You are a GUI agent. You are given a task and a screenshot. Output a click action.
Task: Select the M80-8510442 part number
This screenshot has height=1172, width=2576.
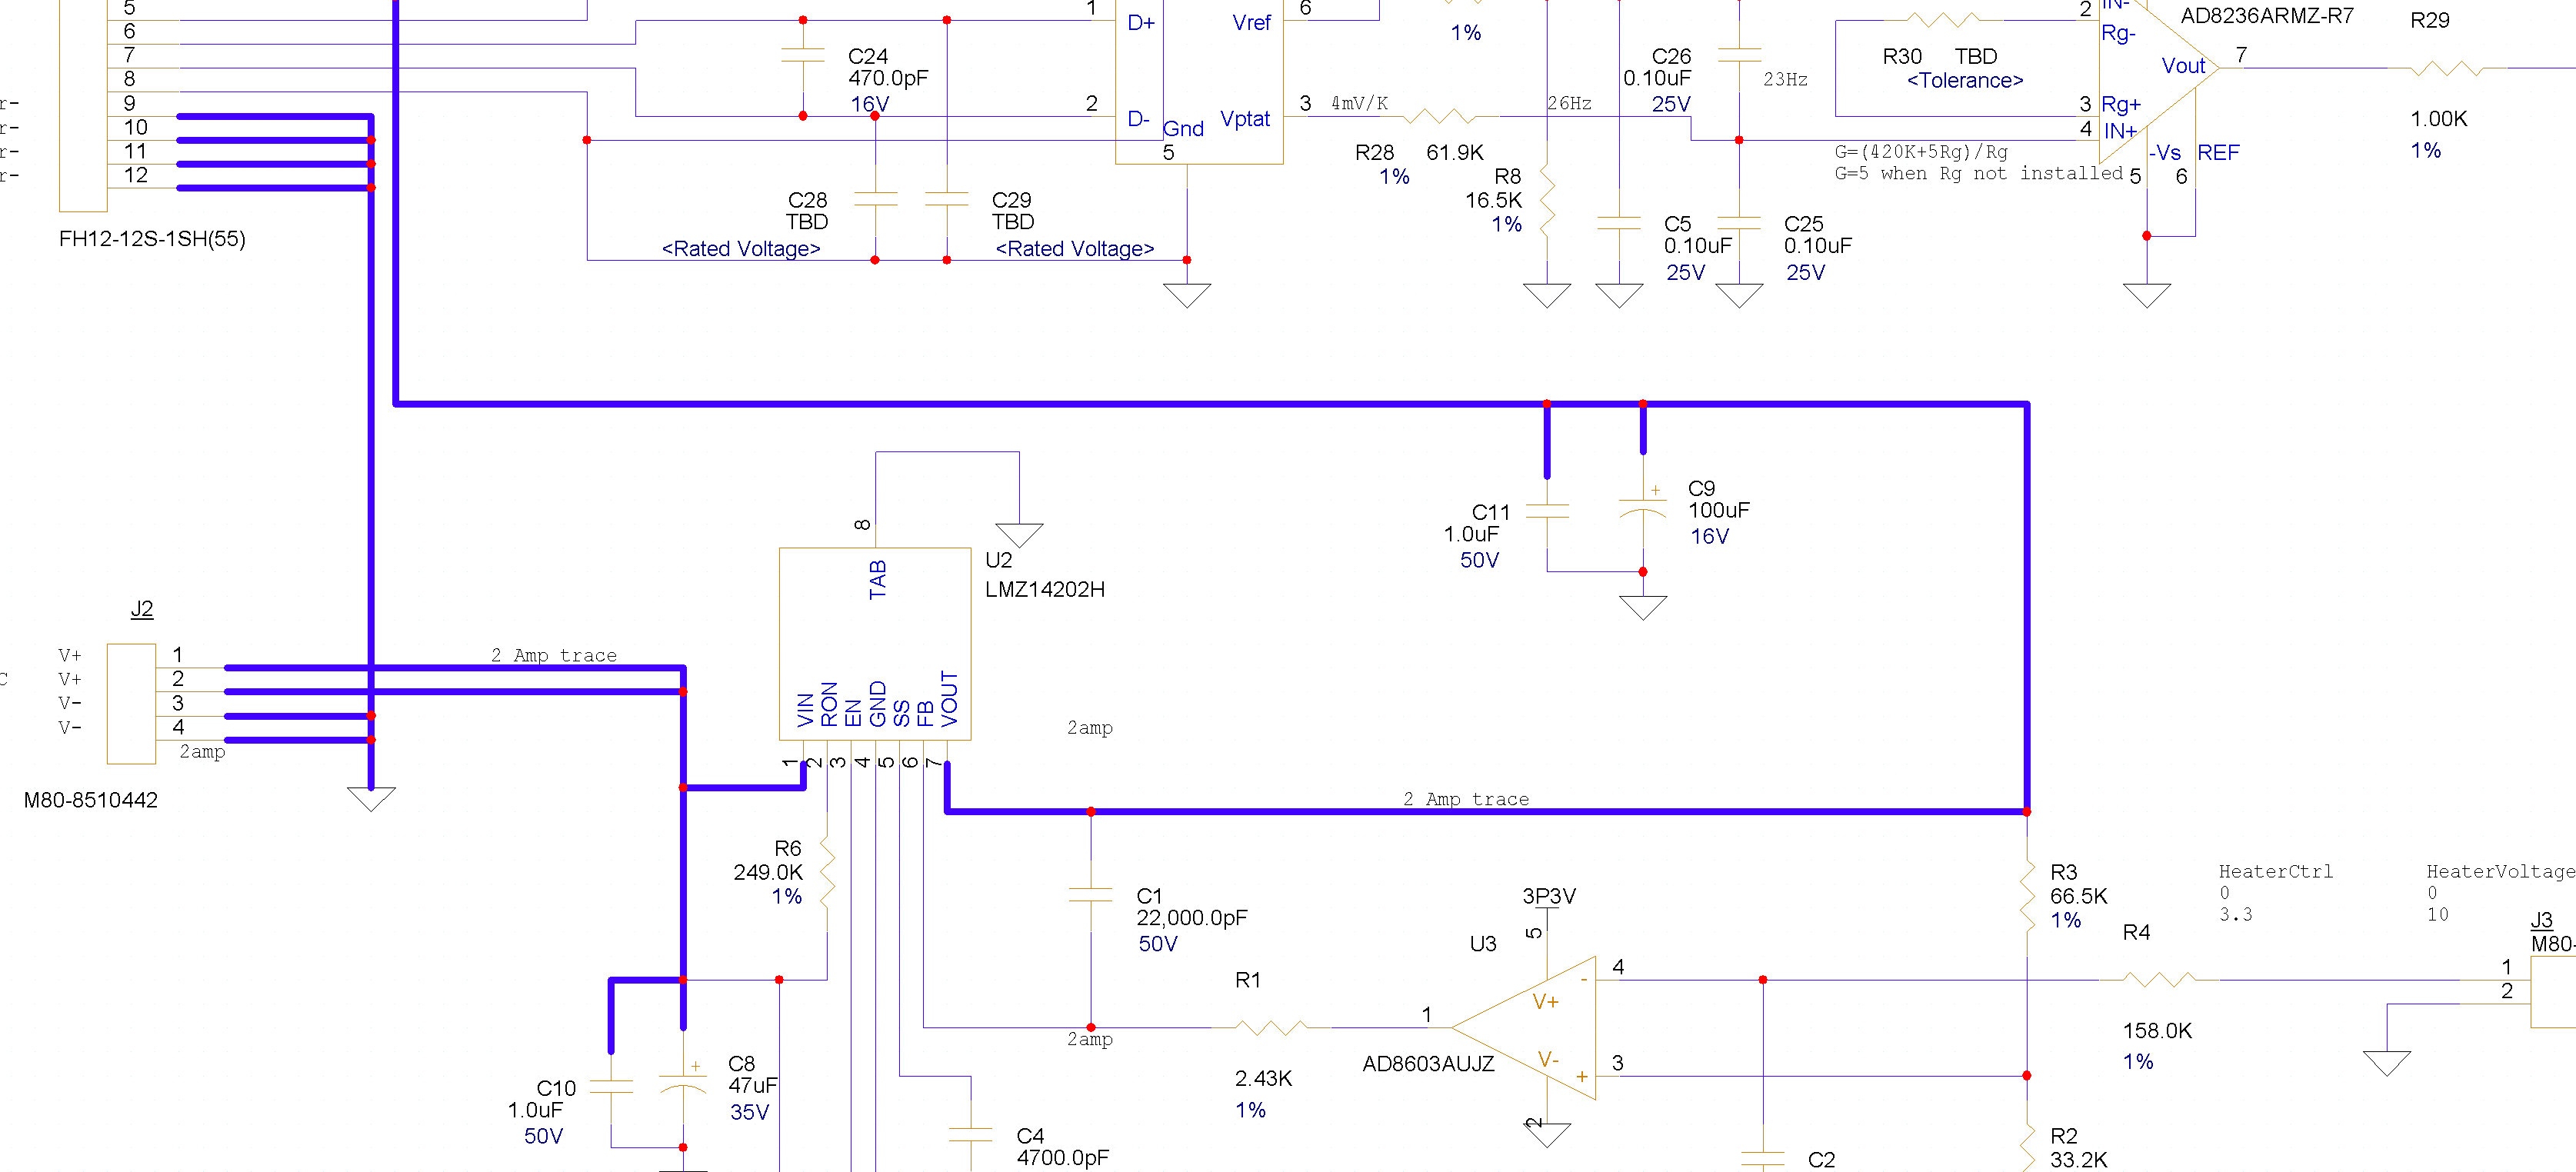pos(91,801)
